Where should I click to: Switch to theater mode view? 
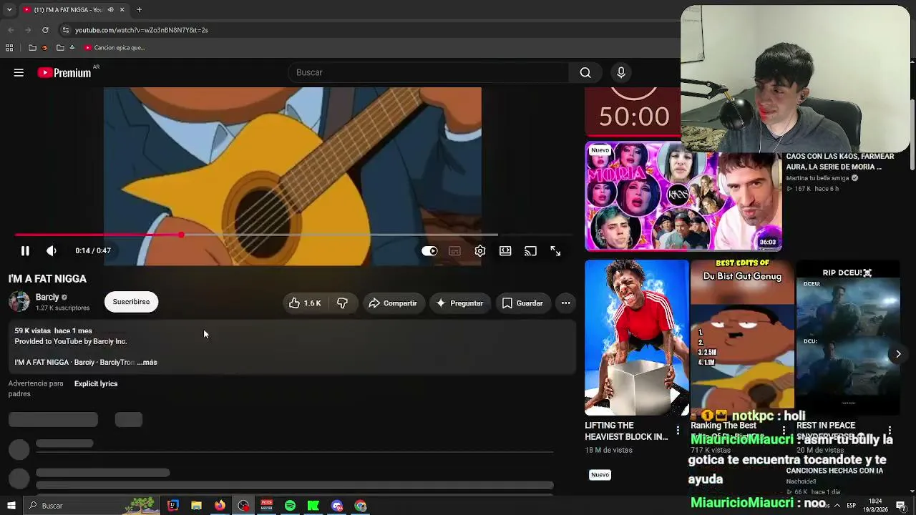click(505, 251)
